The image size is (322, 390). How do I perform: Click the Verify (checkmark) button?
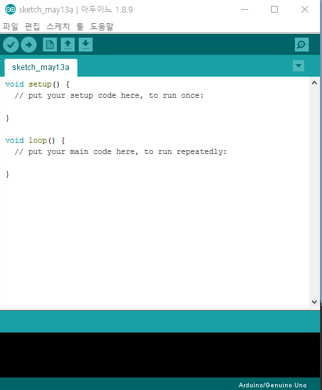11,45
